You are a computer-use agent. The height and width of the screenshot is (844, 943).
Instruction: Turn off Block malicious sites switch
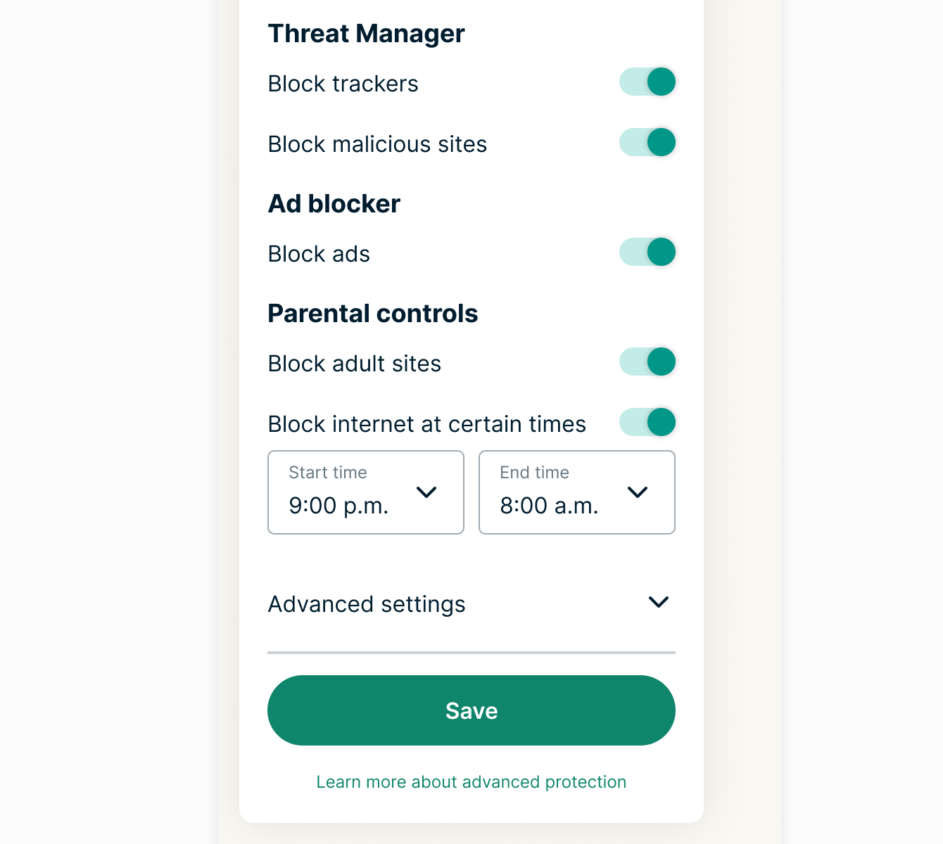click(x=647, y=142)
